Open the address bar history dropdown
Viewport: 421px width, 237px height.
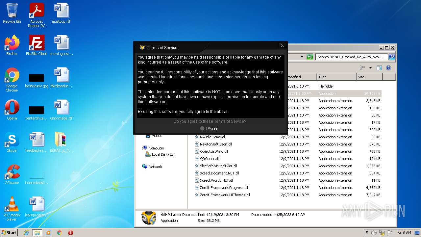click(302, 57)
